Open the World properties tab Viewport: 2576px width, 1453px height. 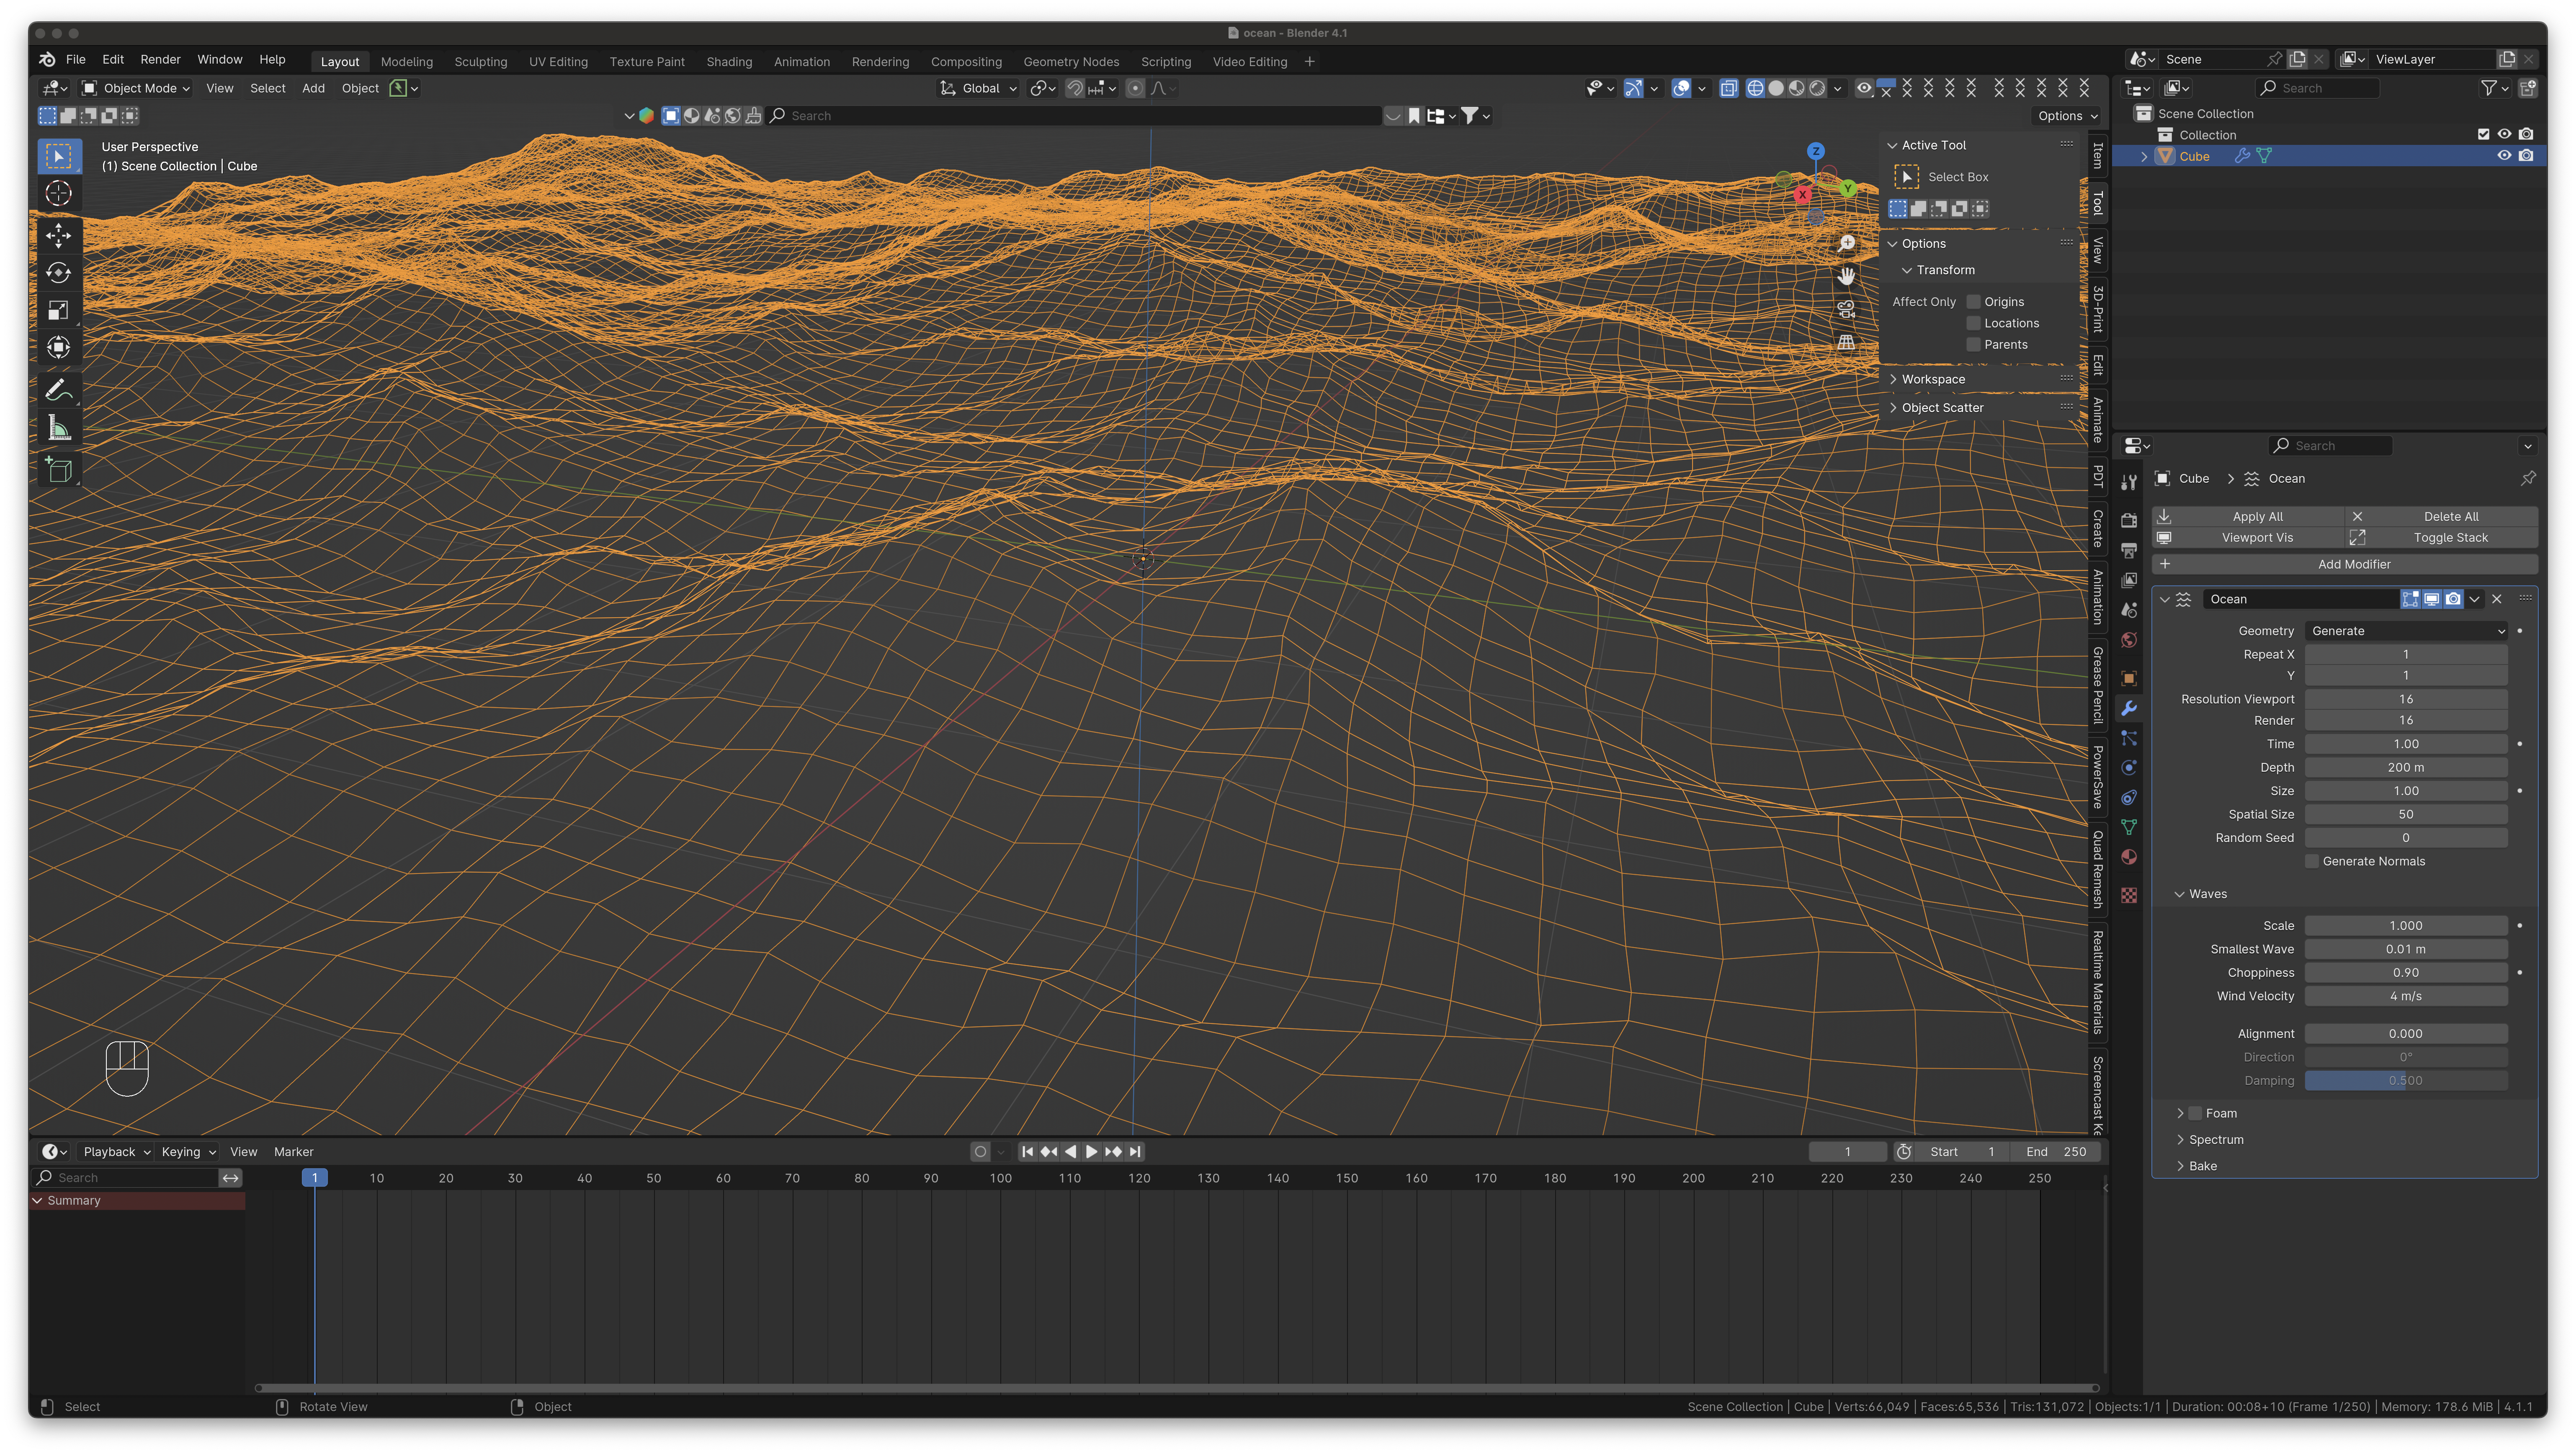point(2129,640)
